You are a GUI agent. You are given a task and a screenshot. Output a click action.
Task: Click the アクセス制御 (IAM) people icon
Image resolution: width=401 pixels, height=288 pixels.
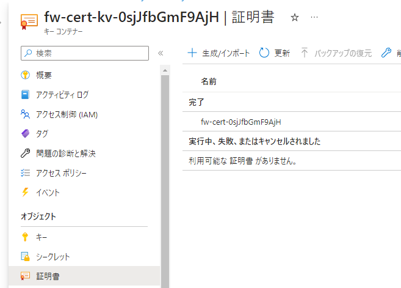[25, 114]
